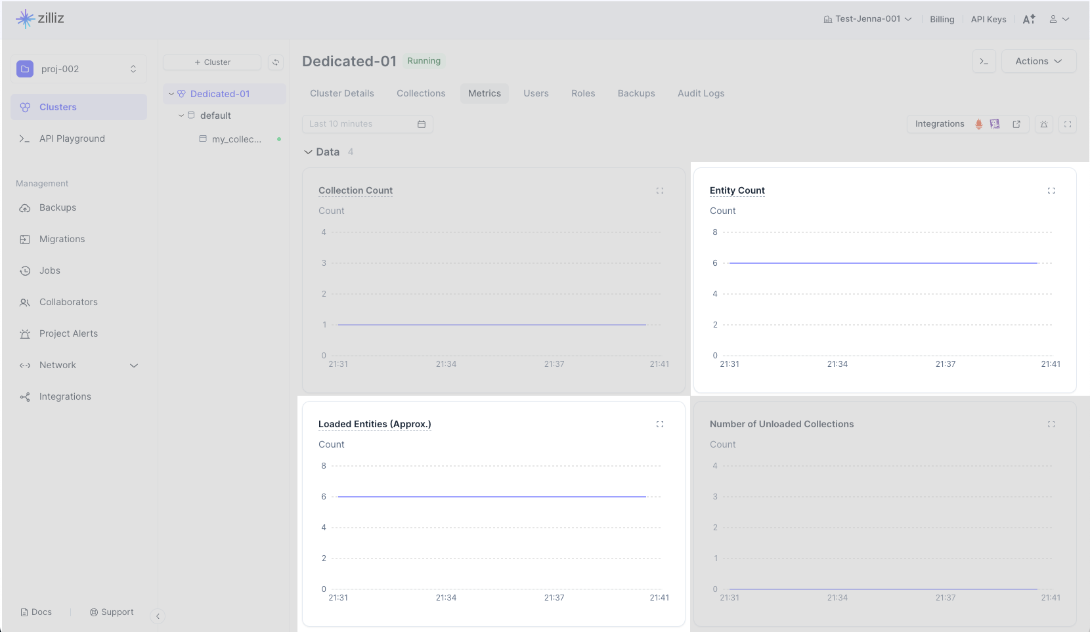The width and height of the screenshot is (1090, 632).
Task: Collapse the left sidebar panel
Action: tap(158, 616)
